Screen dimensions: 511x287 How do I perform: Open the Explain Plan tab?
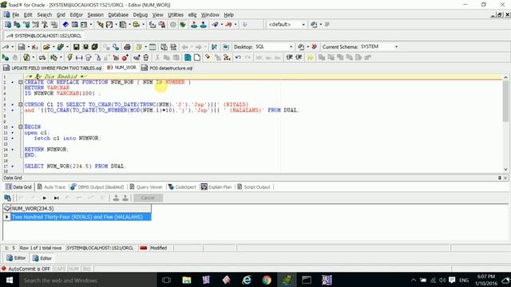pyautogui.click(x=216, y=187)
